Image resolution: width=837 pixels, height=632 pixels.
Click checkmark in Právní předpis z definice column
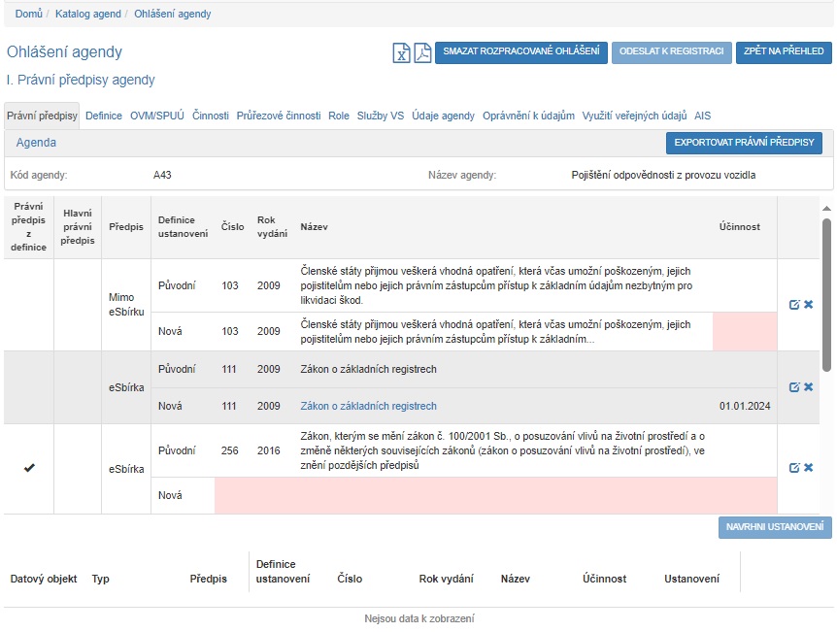click(29, 469)
